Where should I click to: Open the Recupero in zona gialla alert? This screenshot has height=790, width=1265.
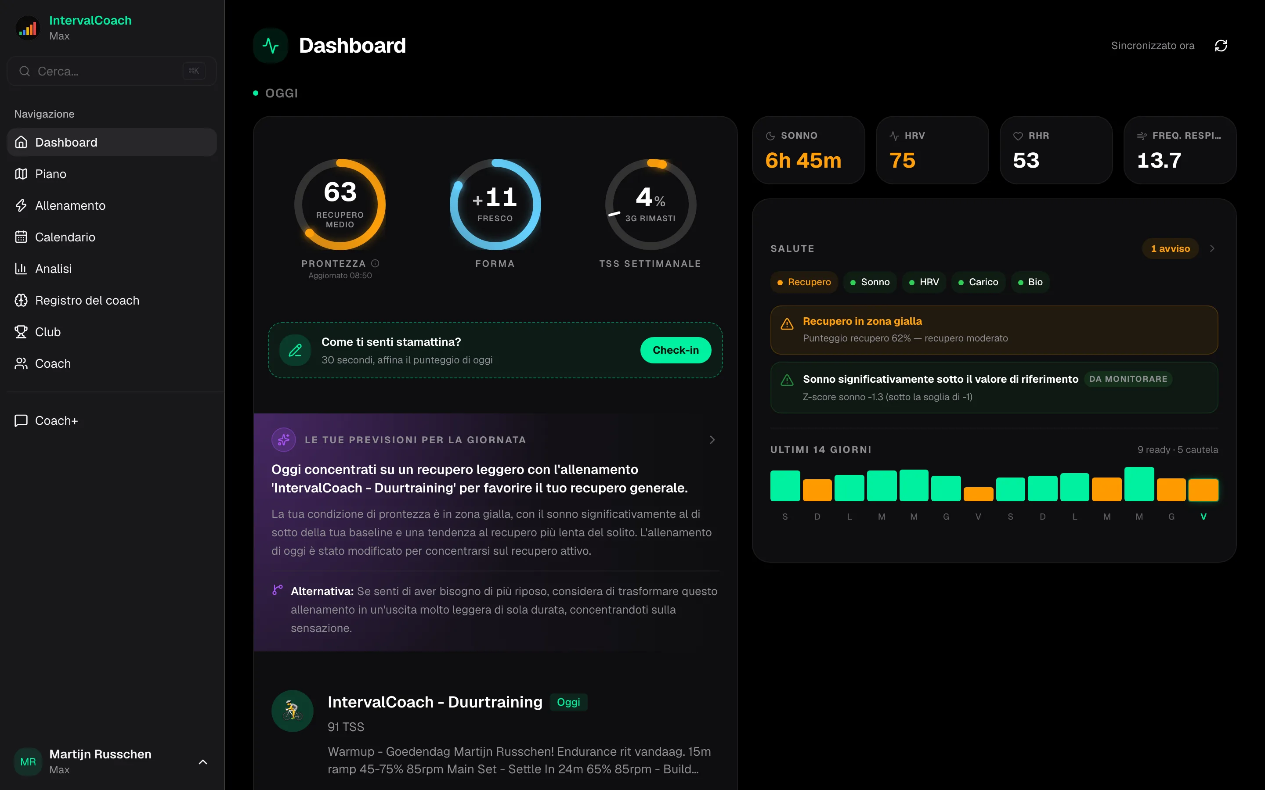click(x=994, y=330)
